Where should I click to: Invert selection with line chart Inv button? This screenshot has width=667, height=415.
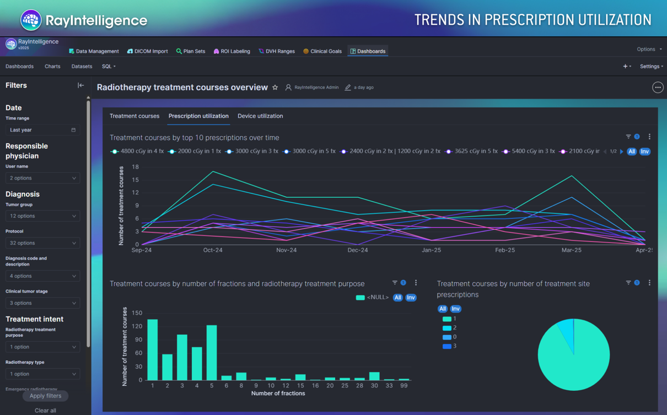point(644,152)
